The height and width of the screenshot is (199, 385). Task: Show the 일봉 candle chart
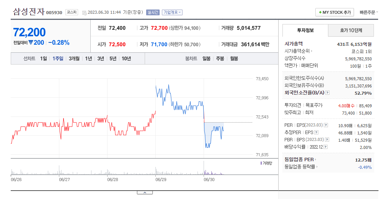[207, 58]
